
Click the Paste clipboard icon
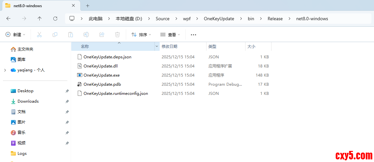(x=71, y=35)
